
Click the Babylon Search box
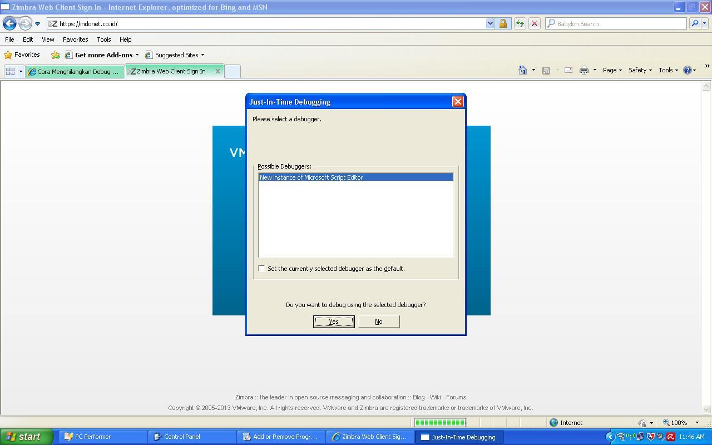coord(616,23)
